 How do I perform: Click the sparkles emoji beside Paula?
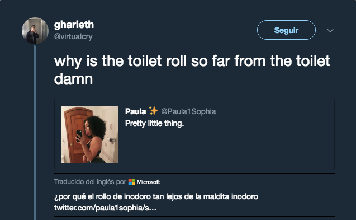tap(153, 111)
